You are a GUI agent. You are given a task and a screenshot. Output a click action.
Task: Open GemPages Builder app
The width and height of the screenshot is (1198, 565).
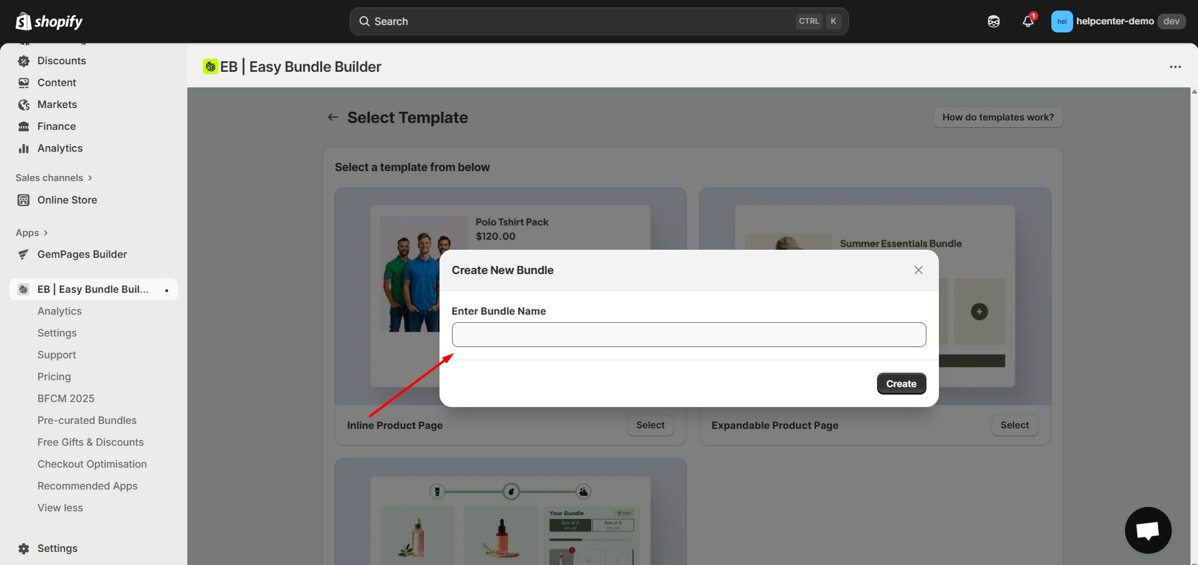(82, 254)
